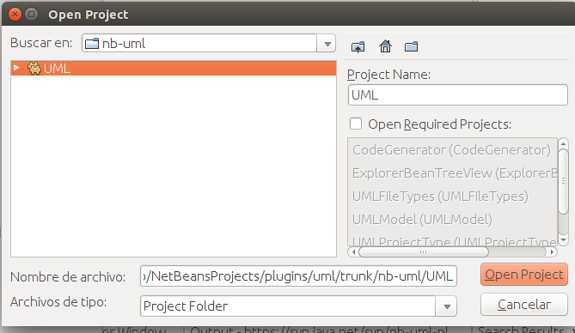575x333 pixels.
Task: Click scroll down arrow of required projects
Action: [x=563, y=240]
